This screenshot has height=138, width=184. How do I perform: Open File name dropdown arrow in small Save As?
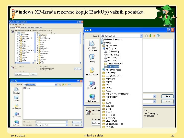(67, 122)
